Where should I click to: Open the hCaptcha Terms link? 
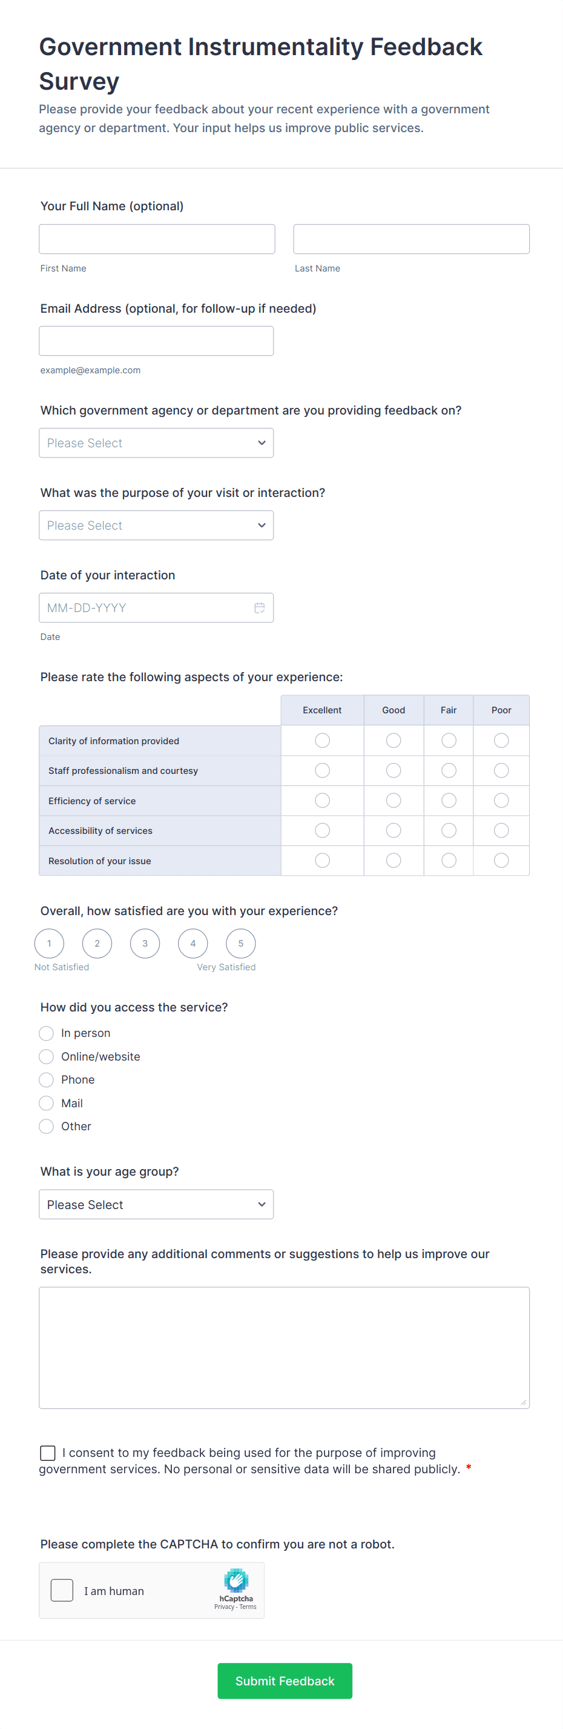pos(248,1606)
